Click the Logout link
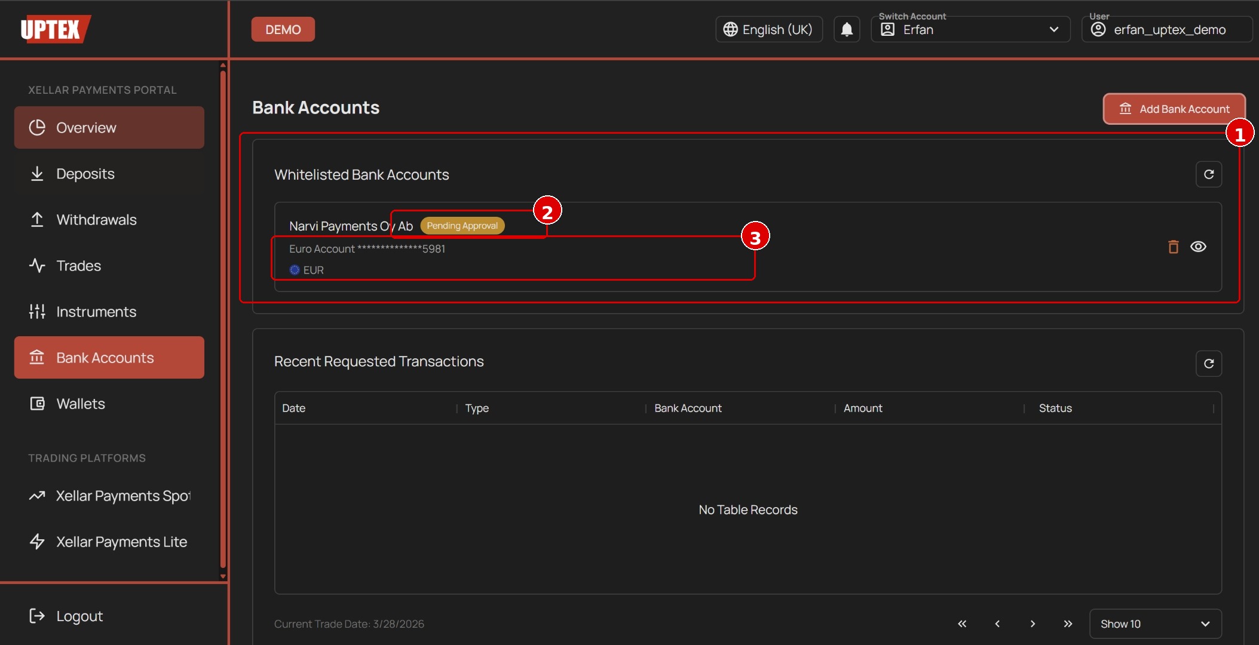The width and height of the screenshot is (1259, 645). (66, 616)
